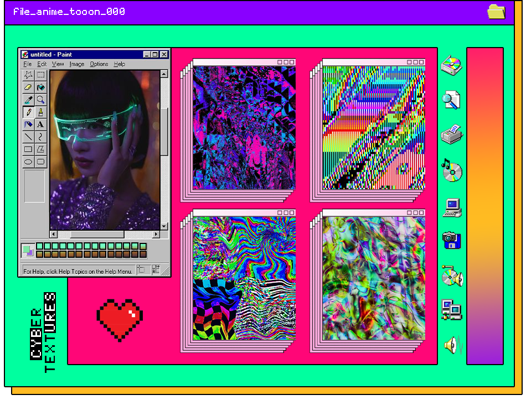526x400 pixels.
Task: Click the foreground/background color indicator box
Action: coord(28,251)
